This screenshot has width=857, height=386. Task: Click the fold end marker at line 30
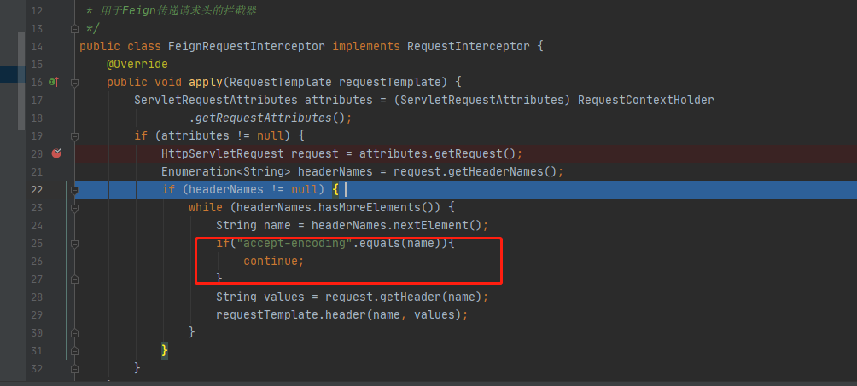click(x=75, y=332)
